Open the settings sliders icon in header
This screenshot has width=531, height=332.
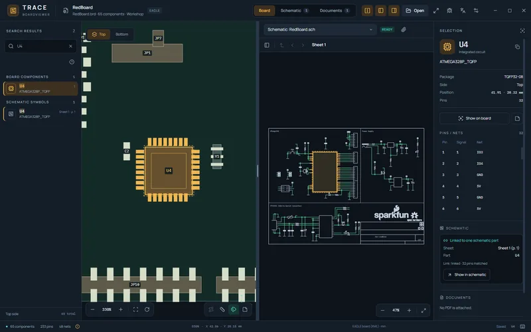pos(476,11)
